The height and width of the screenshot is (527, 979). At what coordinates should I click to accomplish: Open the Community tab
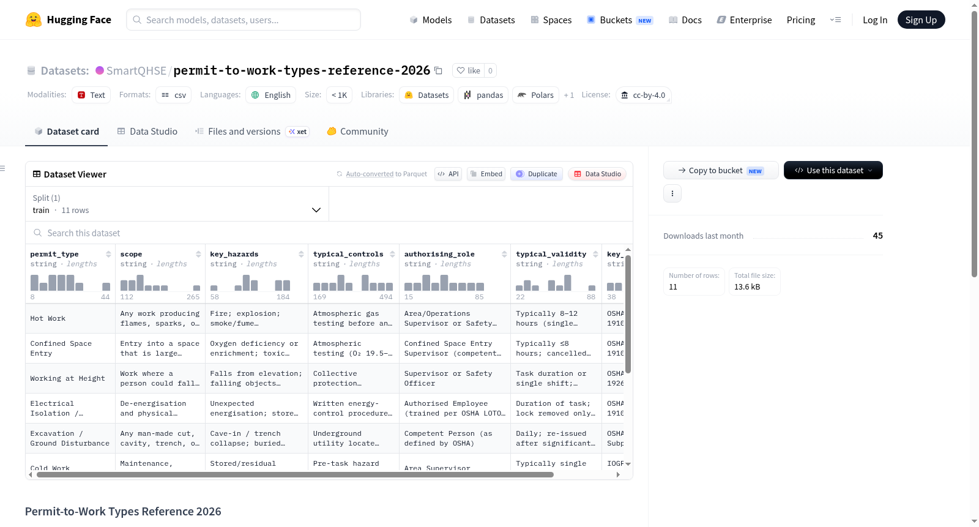(357, 131)
